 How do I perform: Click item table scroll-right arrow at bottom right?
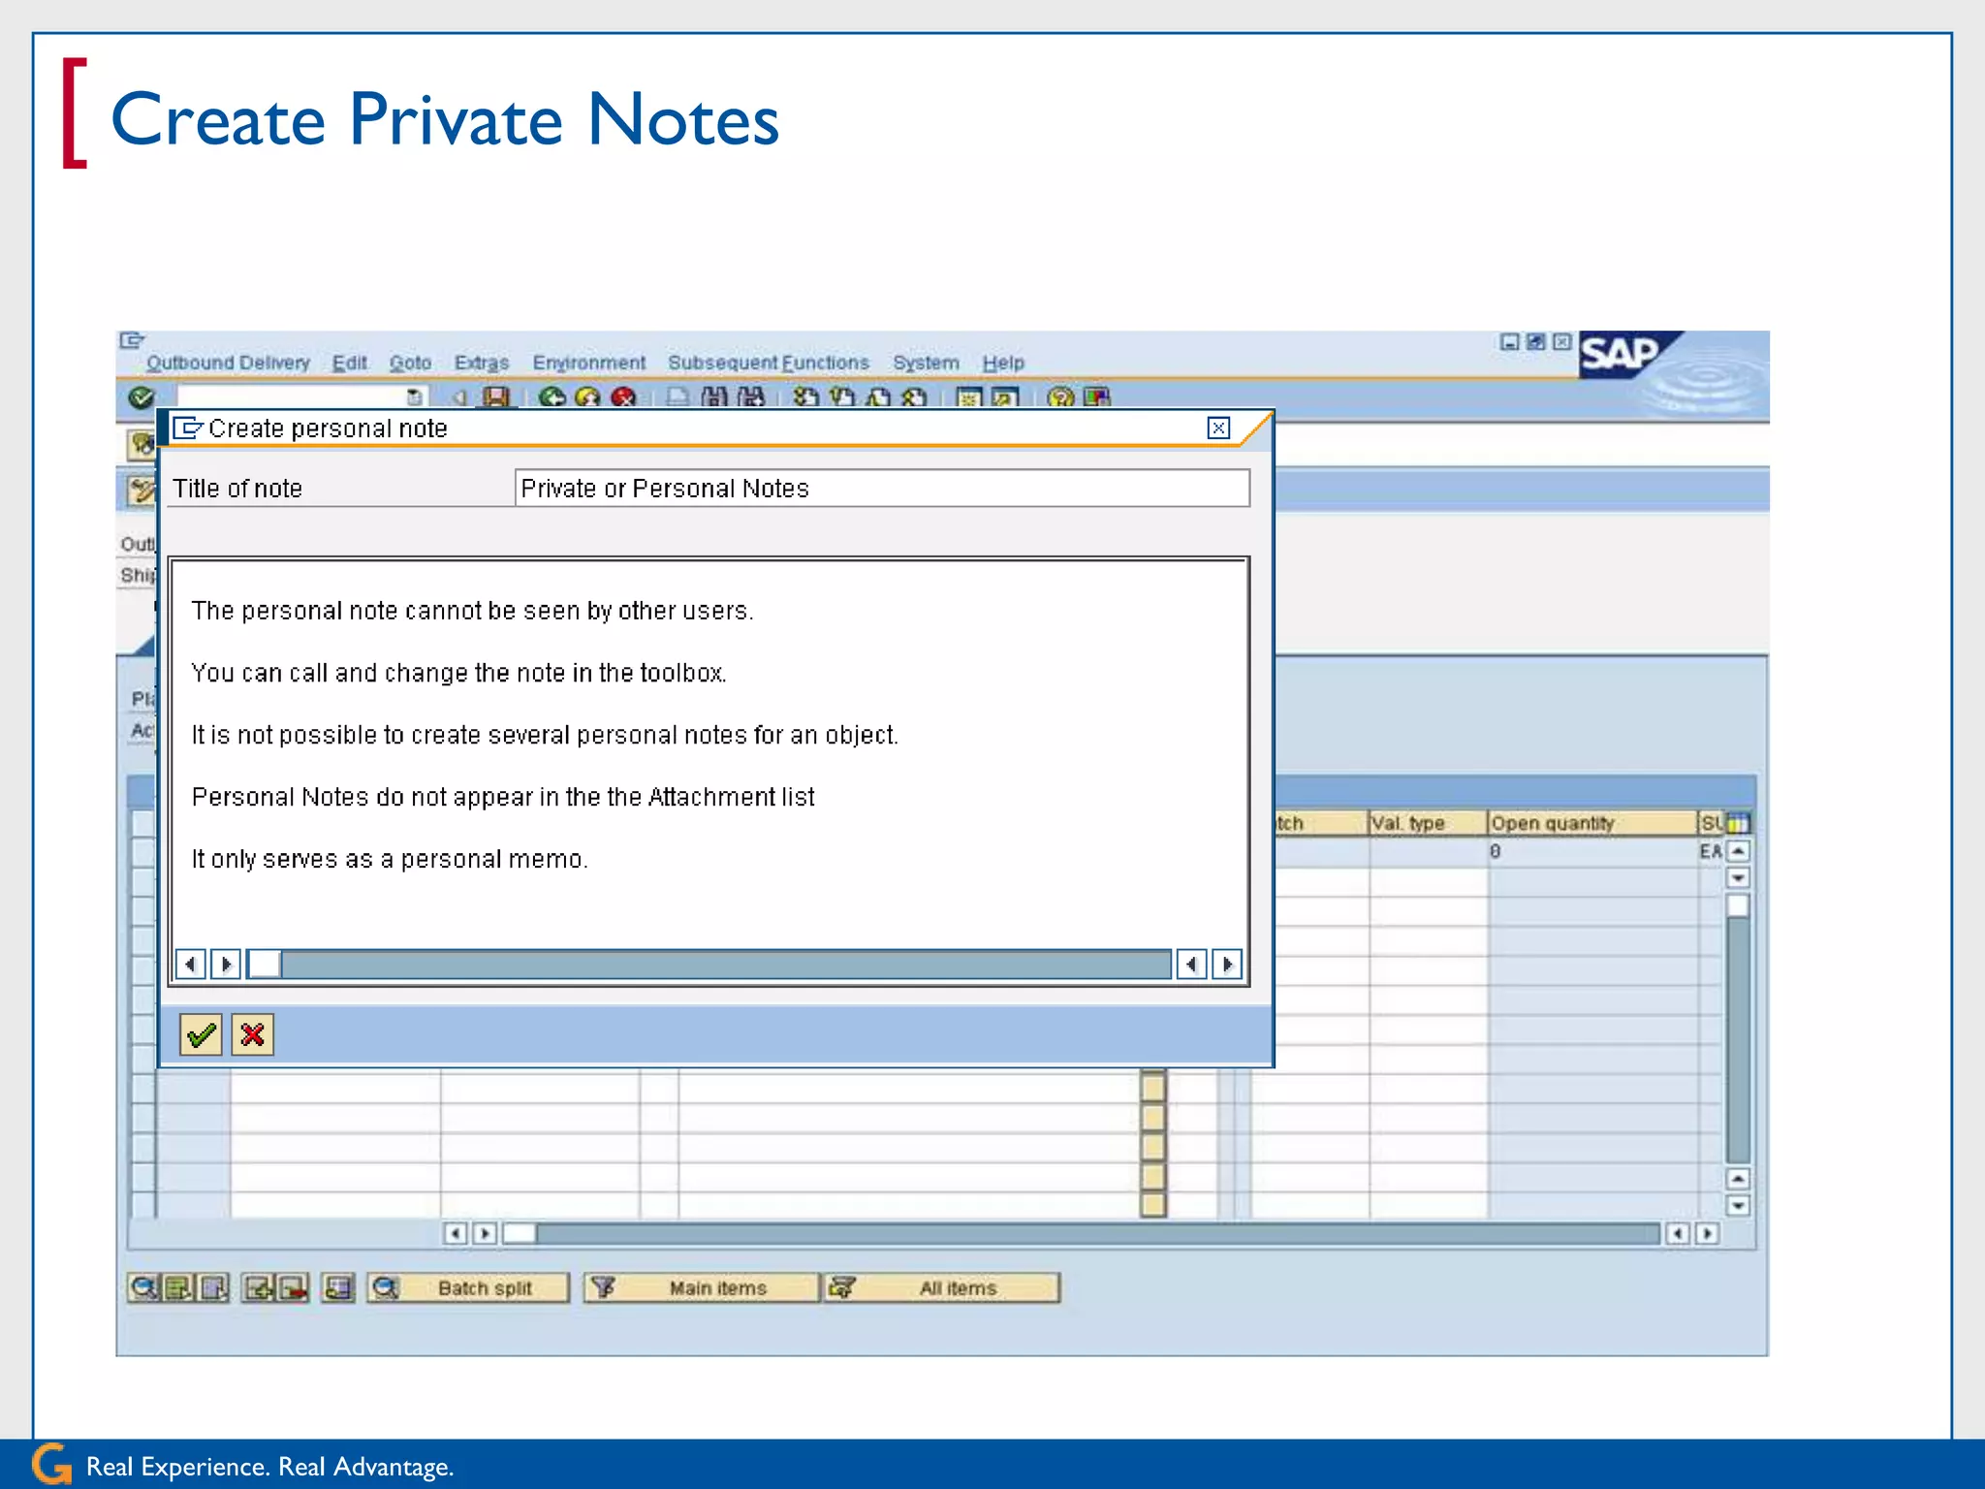tap(1708, 1234)
